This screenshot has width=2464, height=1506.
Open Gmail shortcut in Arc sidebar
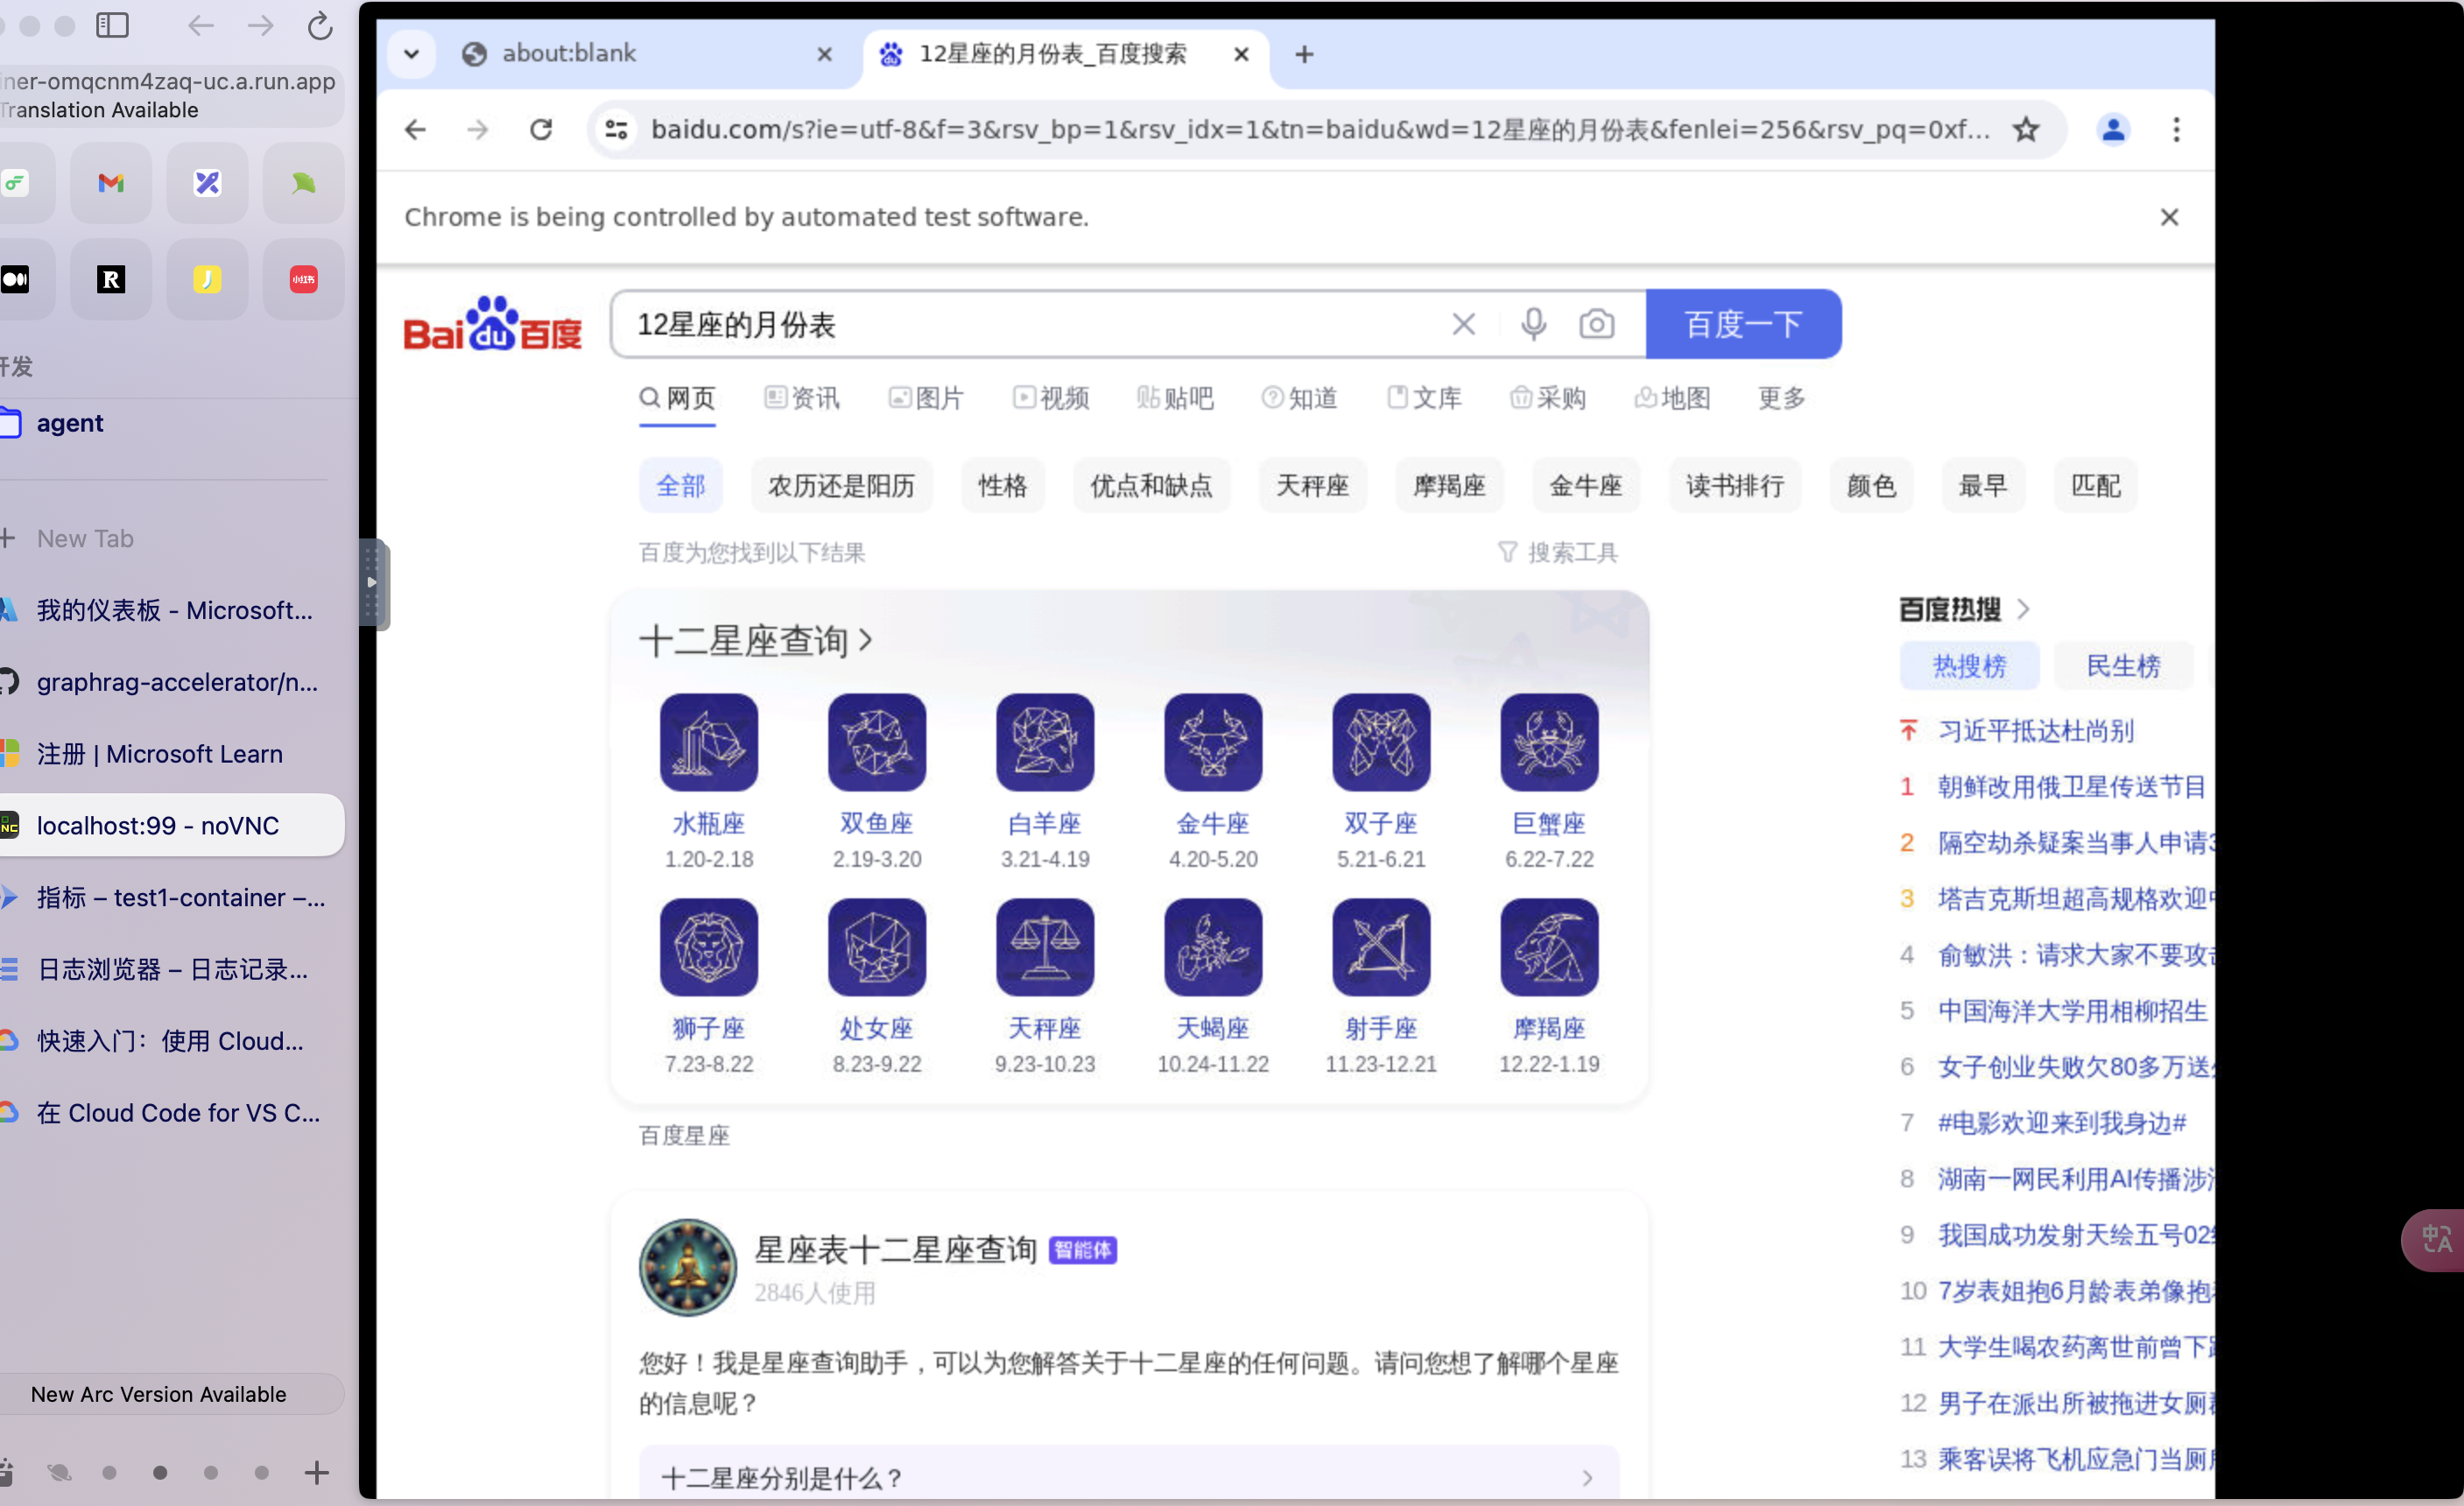(x=111, y=183)
